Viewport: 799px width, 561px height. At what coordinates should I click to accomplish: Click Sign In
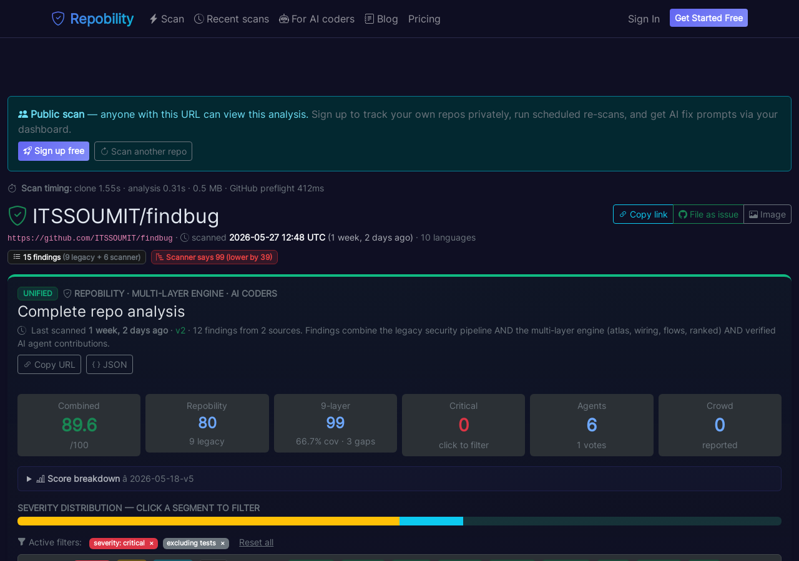[x=644, y=19]
